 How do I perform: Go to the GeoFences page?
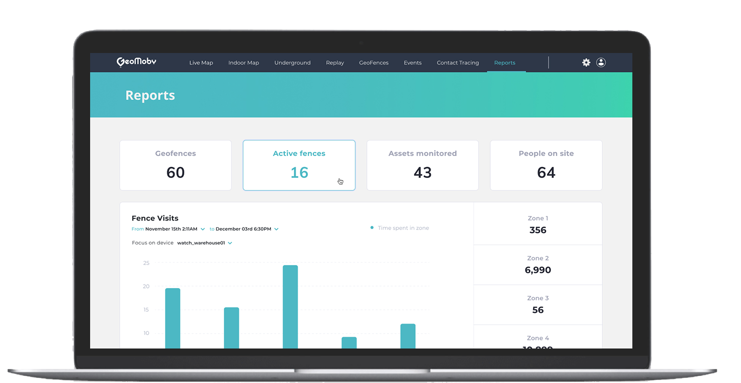coord(374,62)
